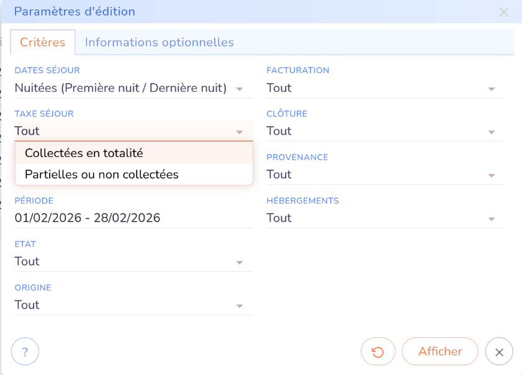Image resolution: width=522 pixels, height=375 pixels.
Task: Open the Dates séjour dropdown arrow
Action: pyautogui.click(x=240, y=89)
